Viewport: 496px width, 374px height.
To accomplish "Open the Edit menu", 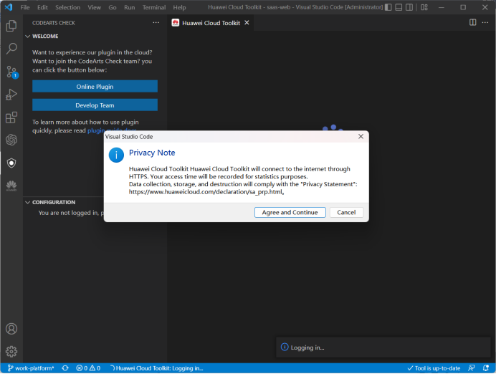I will coord(42,7).
